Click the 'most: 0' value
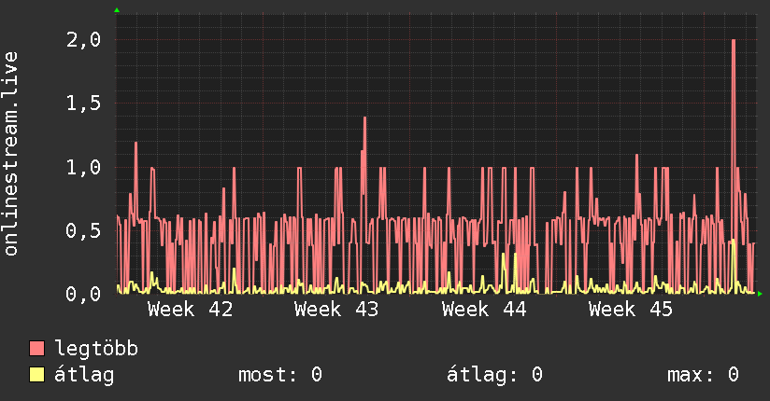 coord(280,375)
